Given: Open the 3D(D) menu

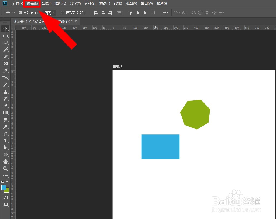Looking at the screenshot, I should 118,3.
